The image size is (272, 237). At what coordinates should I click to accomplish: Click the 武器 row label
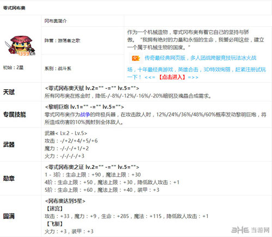9,145
